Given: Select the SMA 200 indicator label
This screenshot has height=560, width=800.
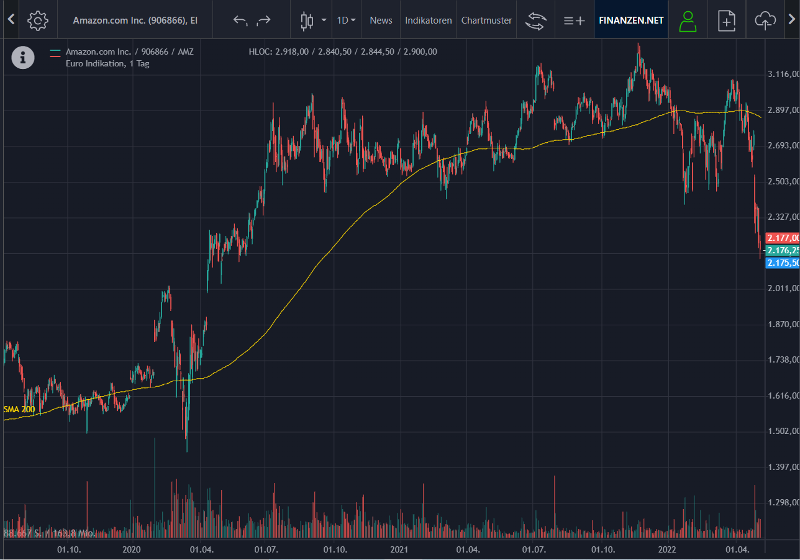Looking at the screenshot, I should pyautogui.click(x=19, y=409).
